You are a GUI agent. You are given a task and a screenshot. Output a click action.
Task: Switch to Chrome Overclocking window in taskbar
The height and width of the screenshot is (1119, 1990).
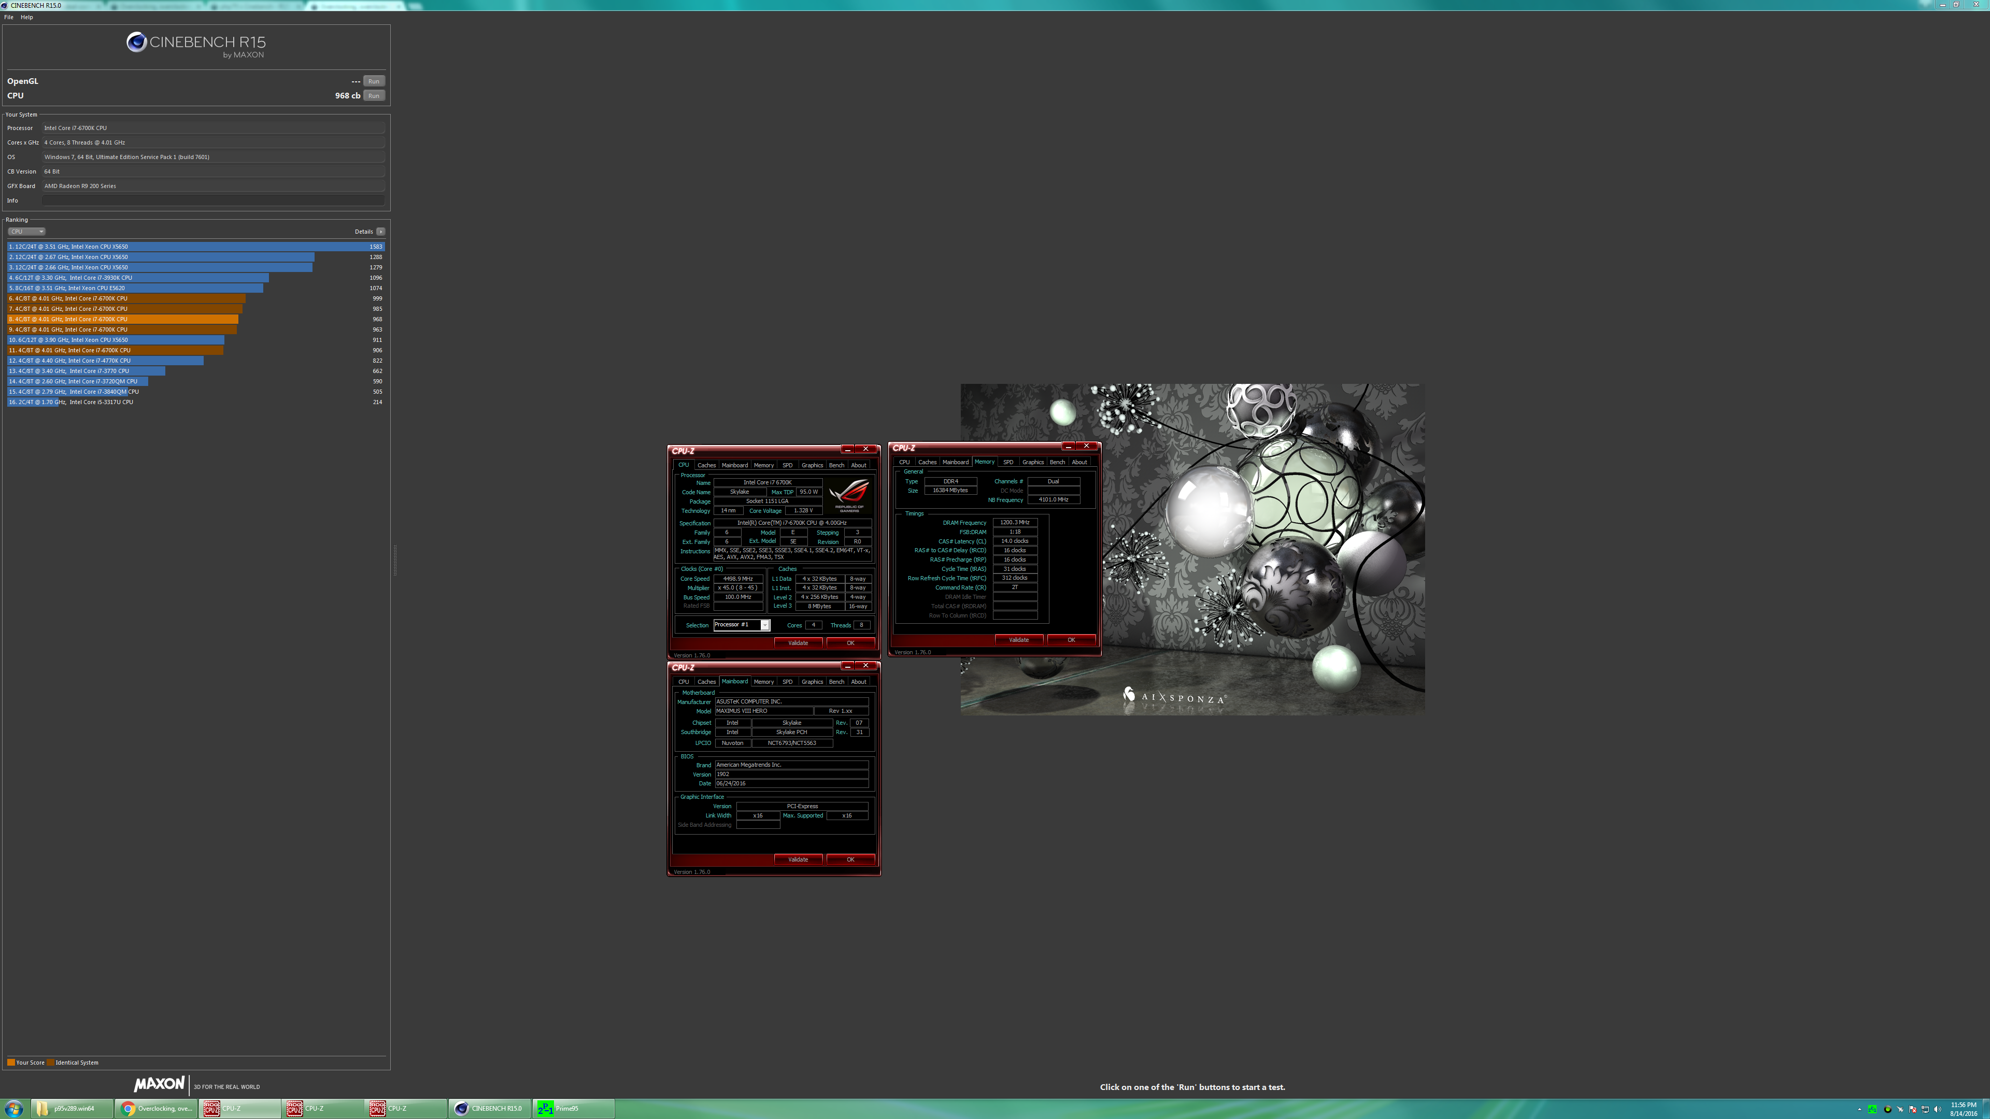coord(157,1108)
